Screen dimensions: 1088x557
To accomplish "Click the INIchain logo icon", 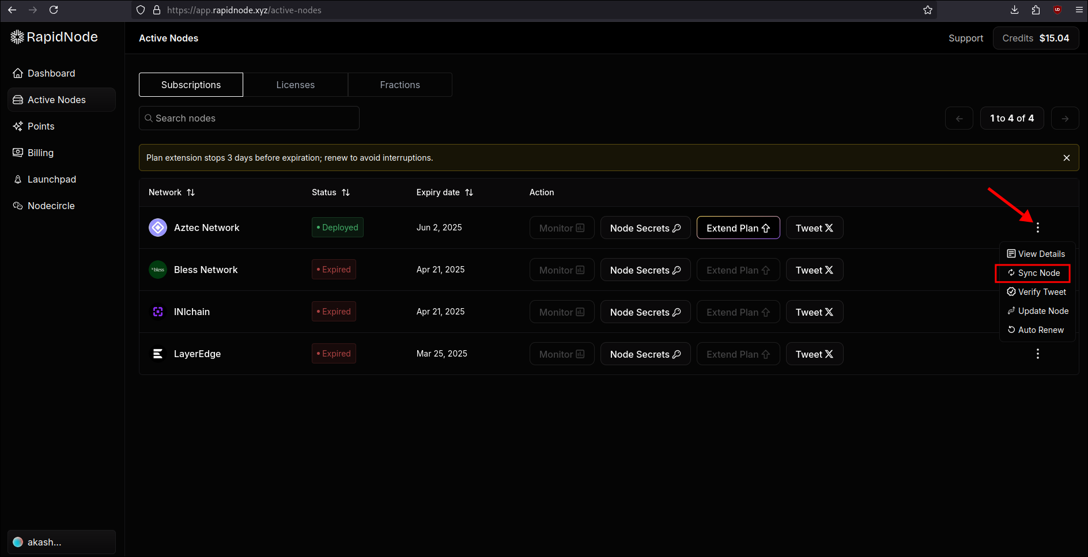I will click(158, 312).
